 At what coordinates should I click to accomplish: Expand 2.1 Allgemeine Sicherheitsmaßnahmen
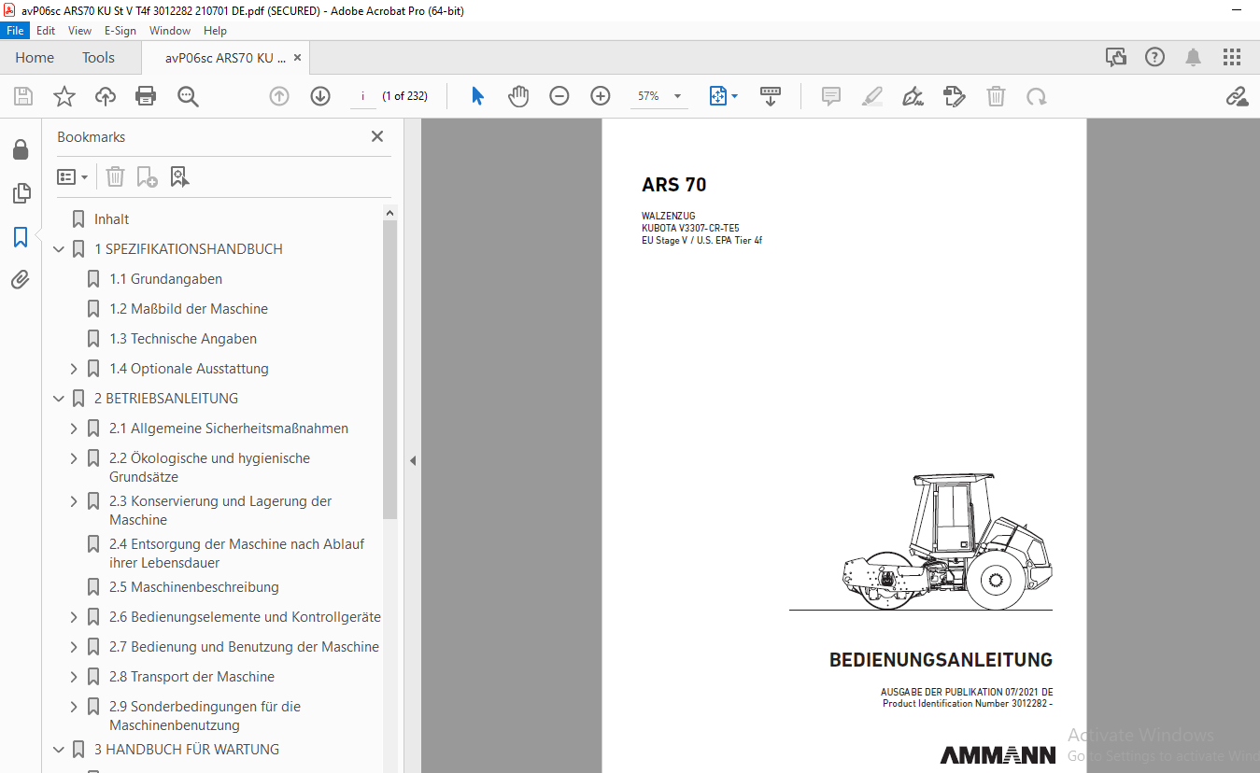(x=74, y=429)
